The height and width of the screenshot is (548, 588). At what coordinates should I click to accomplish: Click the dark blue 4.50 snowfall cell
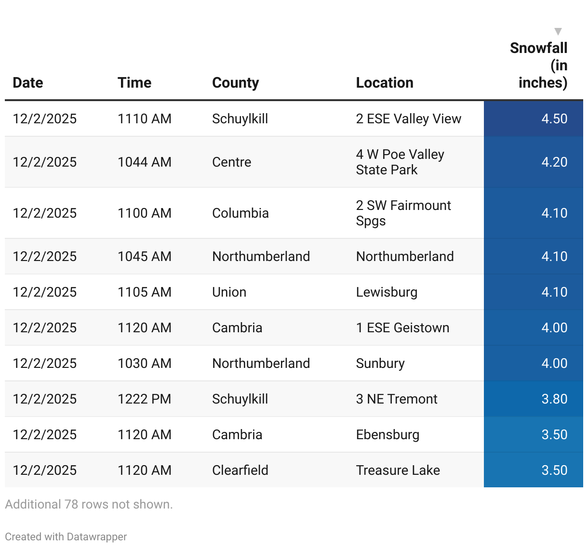[533, 119]
